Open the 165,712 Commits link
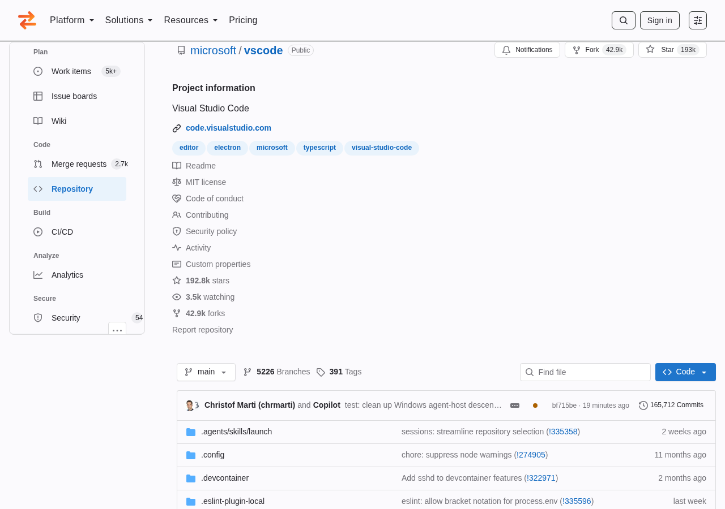 671,405
